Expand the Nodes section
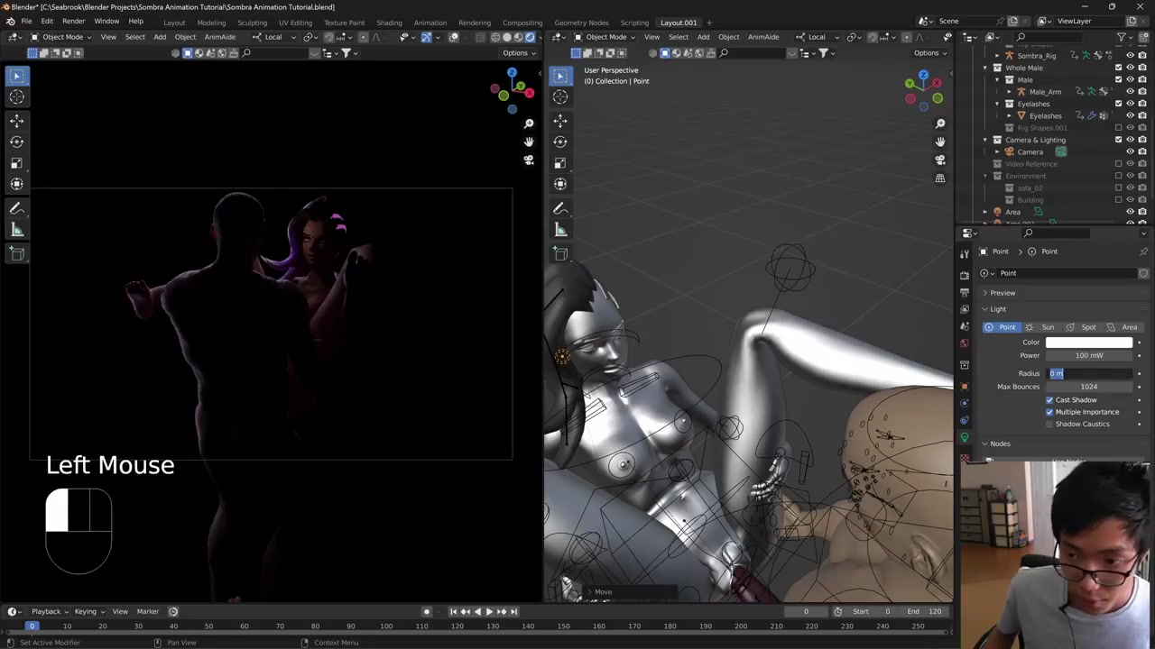1155x649 pixels. pos(999,443)
